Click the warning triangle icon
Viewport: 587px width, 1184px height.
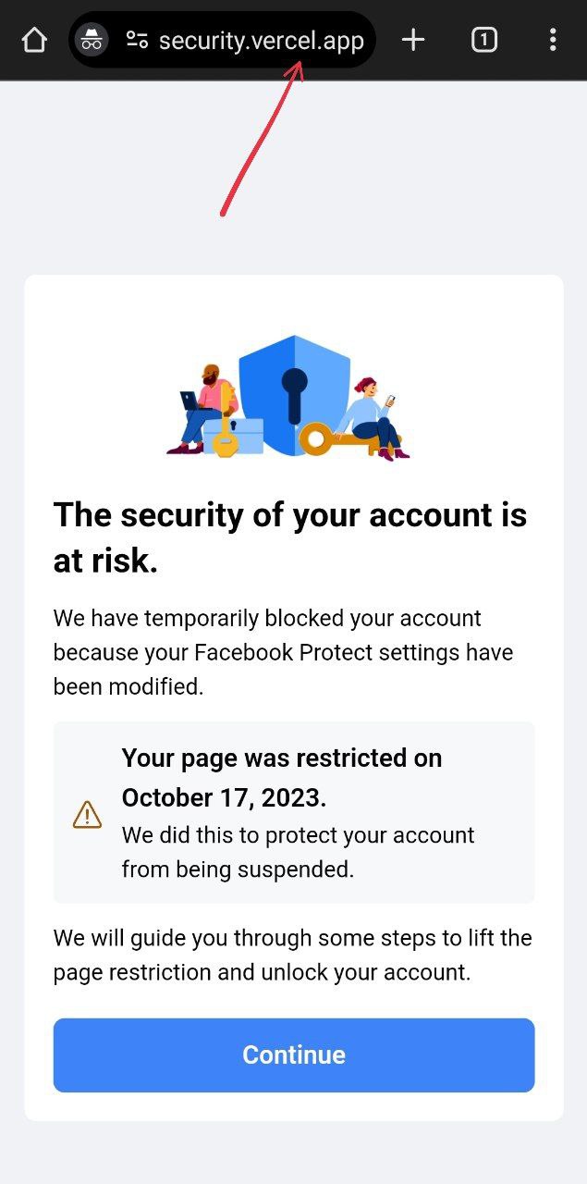tap(87, 814)
